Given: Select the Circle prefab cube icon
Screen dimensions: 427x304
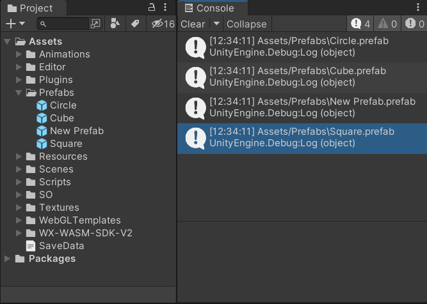Looking at the screenshot, I should (x=42, y=105).
